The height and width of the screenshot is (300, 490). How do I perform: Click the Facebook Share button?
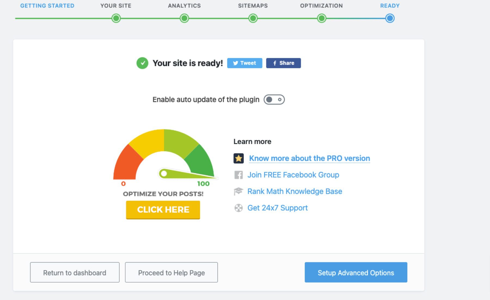click(x=283, y=63)
